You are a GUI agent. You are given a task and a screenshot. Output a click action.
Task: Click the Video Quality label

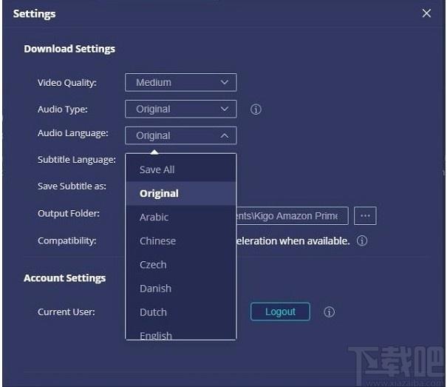point(67,83)
